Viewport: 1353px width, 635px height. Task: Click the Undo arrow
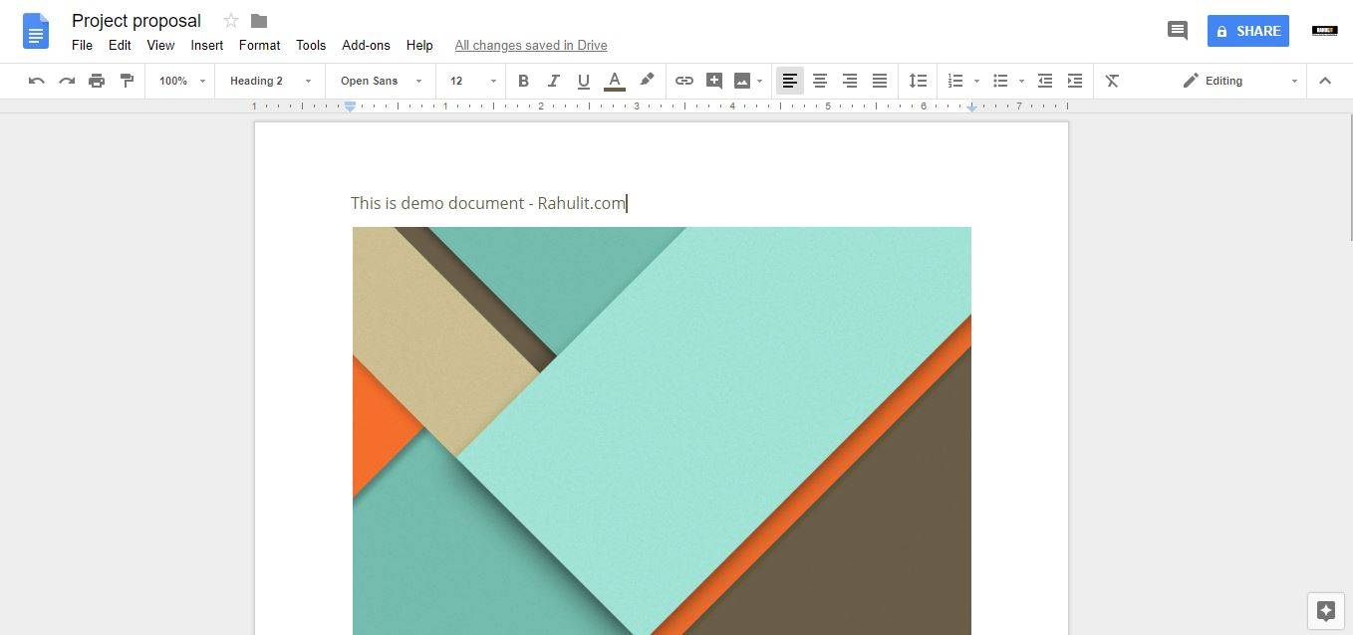tap(37, 81)
